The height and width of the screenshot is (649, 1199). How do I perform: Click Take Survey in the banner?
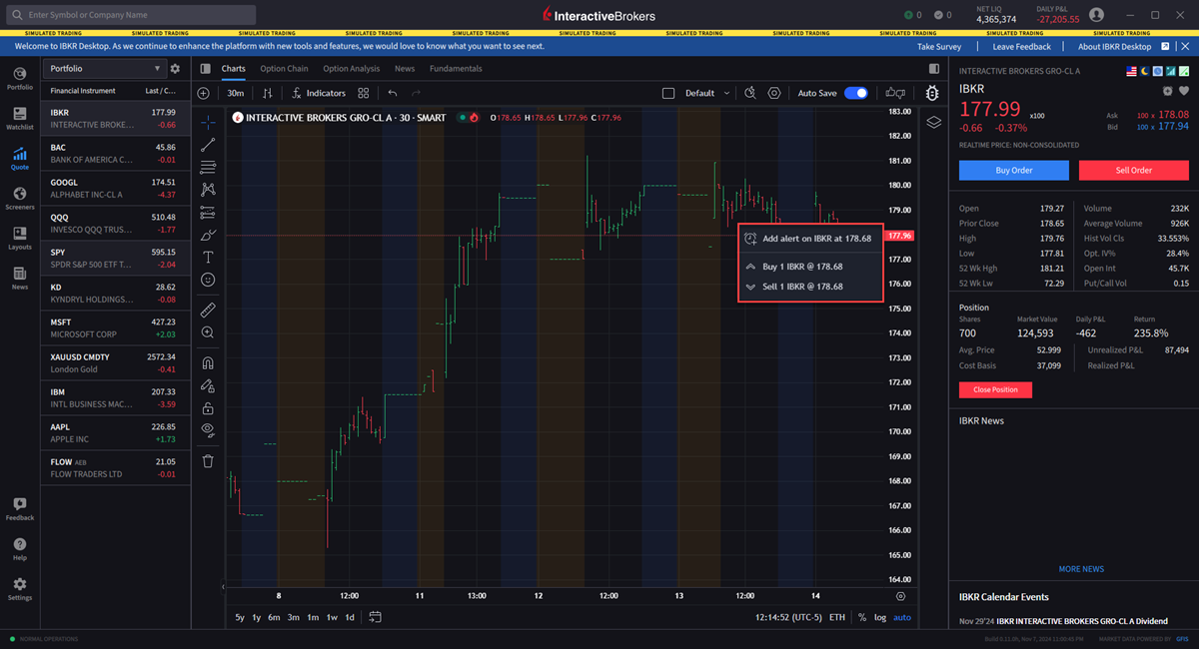coord(939,46)
